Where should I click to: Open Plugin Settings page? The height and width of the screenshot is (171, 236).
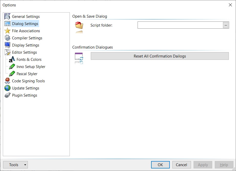tap(24, 95)
